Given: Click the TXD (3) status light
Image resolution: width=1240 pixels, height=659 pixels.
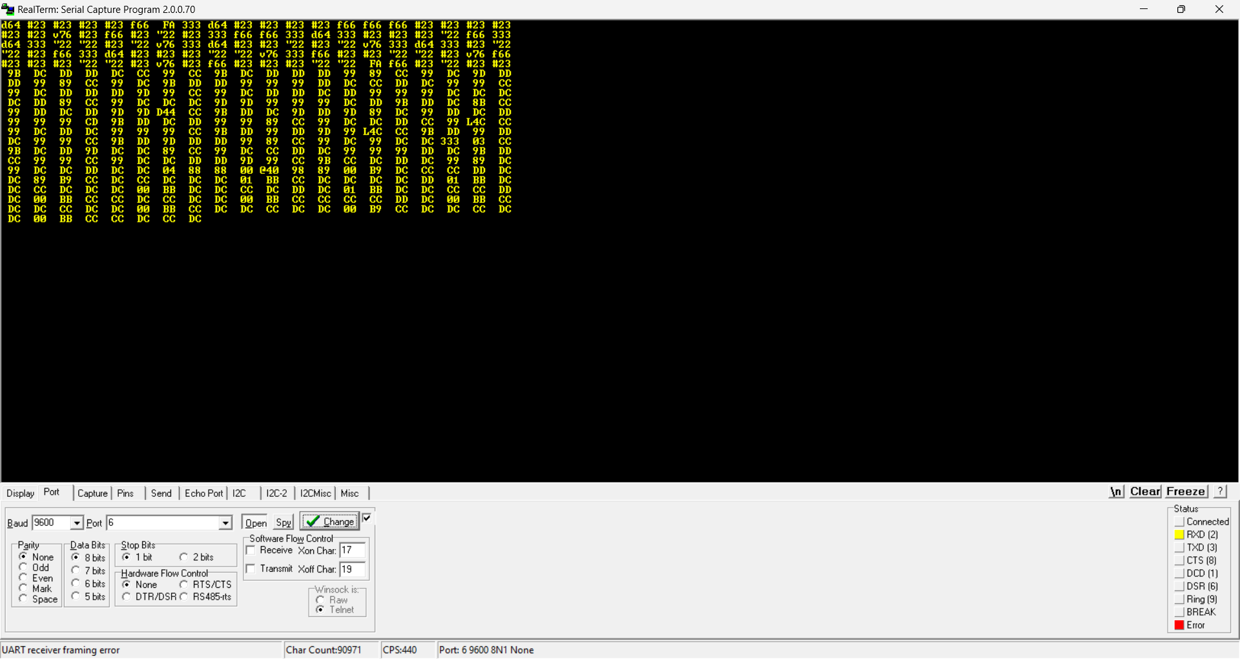Looking at the screenshot, I should point(1179,547).
